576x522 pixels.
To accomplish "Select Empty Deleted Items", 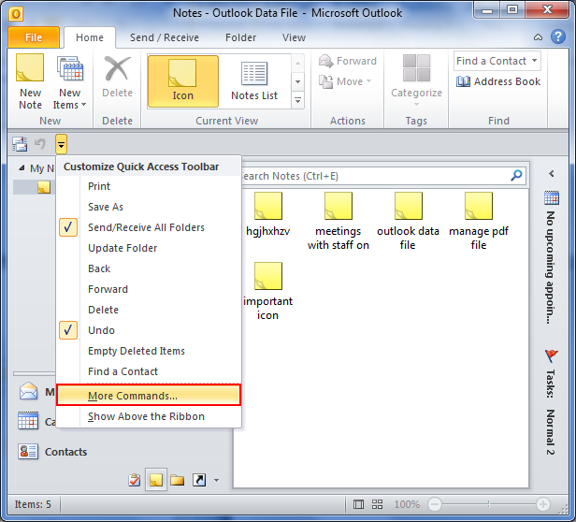I will [149, 351].
